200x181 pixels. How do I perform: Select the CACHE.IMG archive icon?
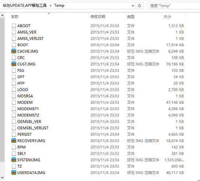coord(14,51)
